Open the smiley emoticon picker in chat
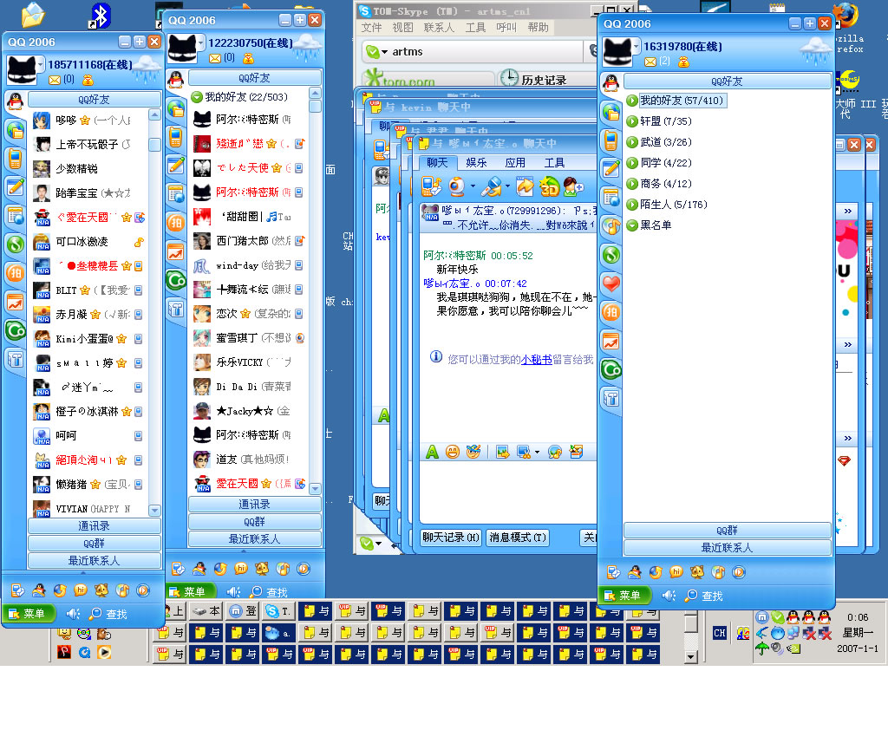 (x=452, y=452)
